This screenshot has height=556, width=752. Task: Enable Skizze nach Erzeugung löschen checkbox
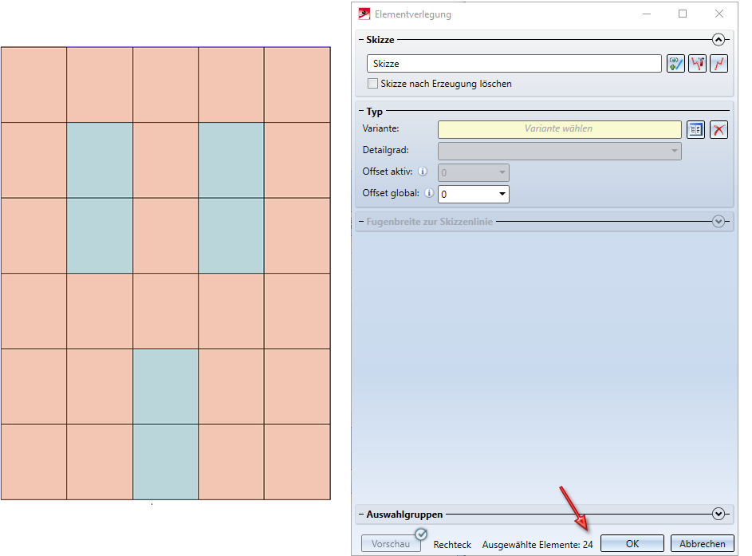[372, 84]
